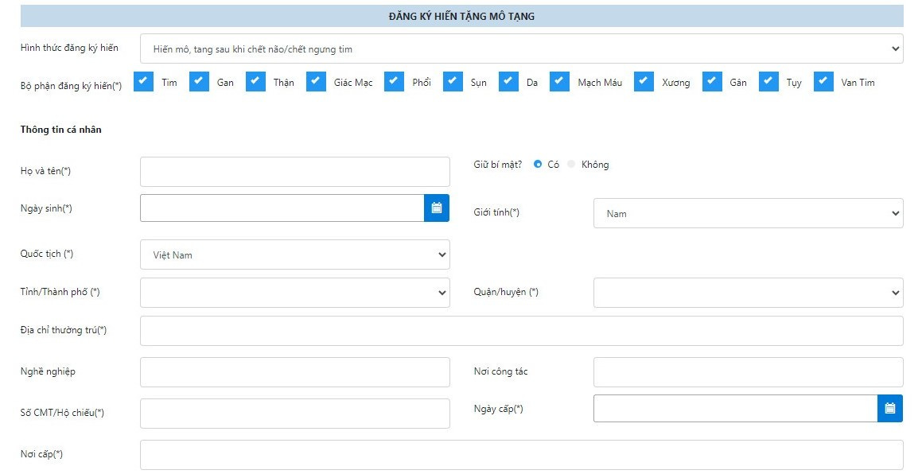
Task: Expand the Tỉnh/Thành phố dropdown
Action: 295,293
